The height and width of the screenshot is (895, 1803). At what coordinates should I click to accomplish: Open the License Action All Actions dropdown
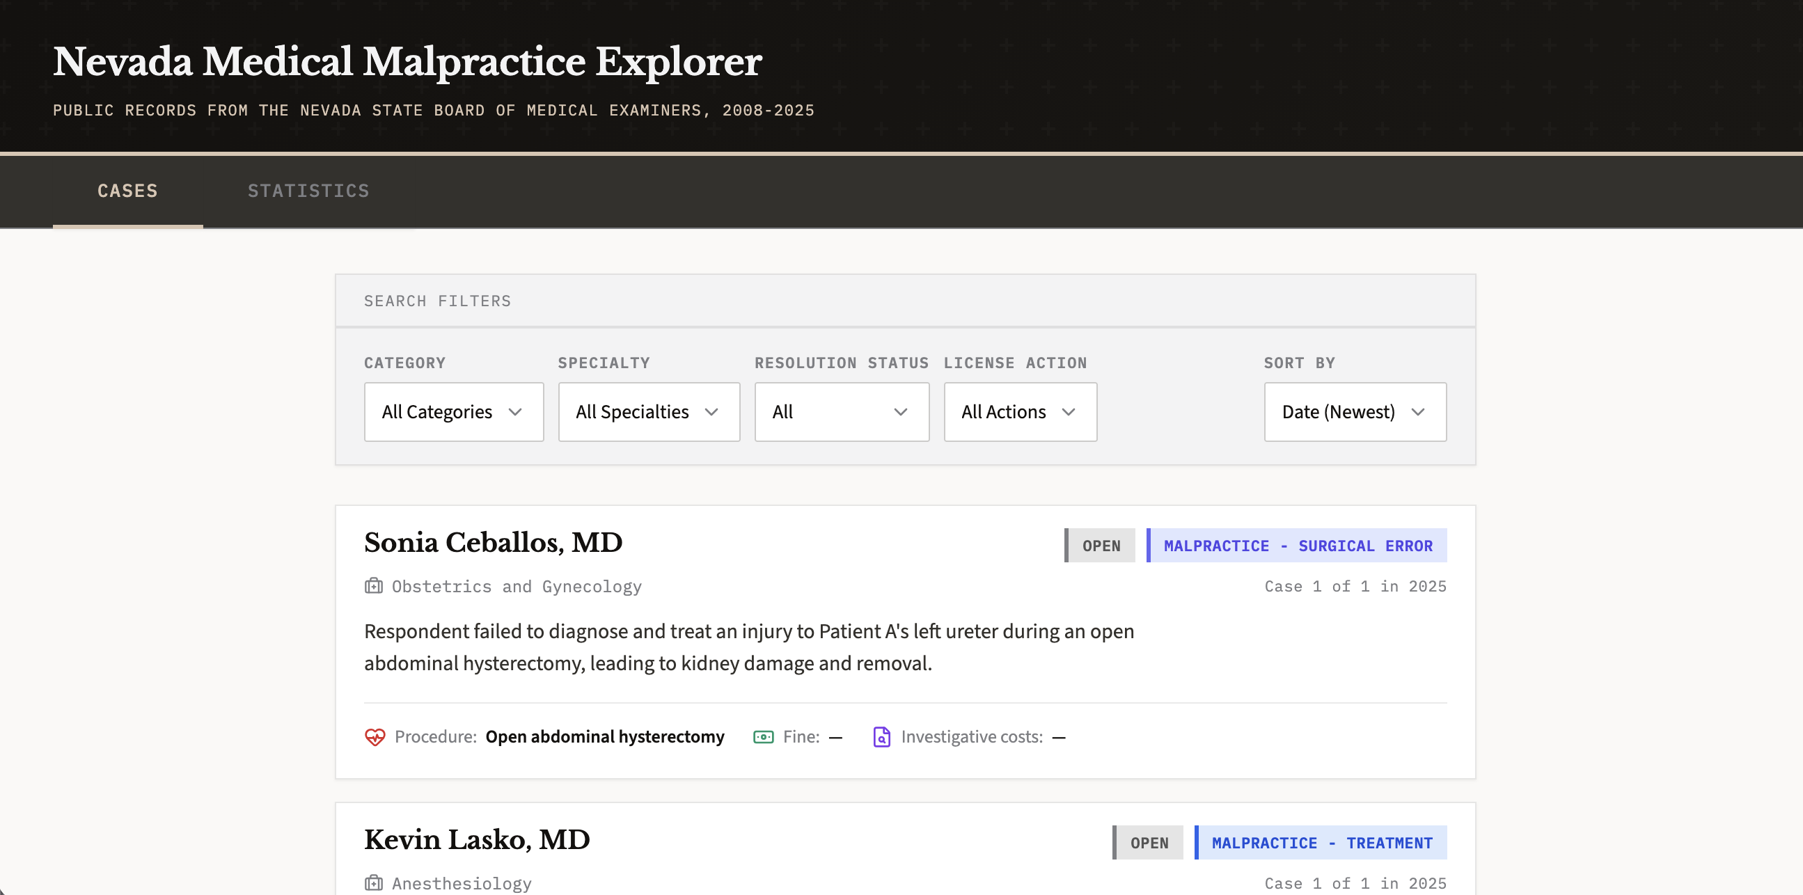[1020, 411]
